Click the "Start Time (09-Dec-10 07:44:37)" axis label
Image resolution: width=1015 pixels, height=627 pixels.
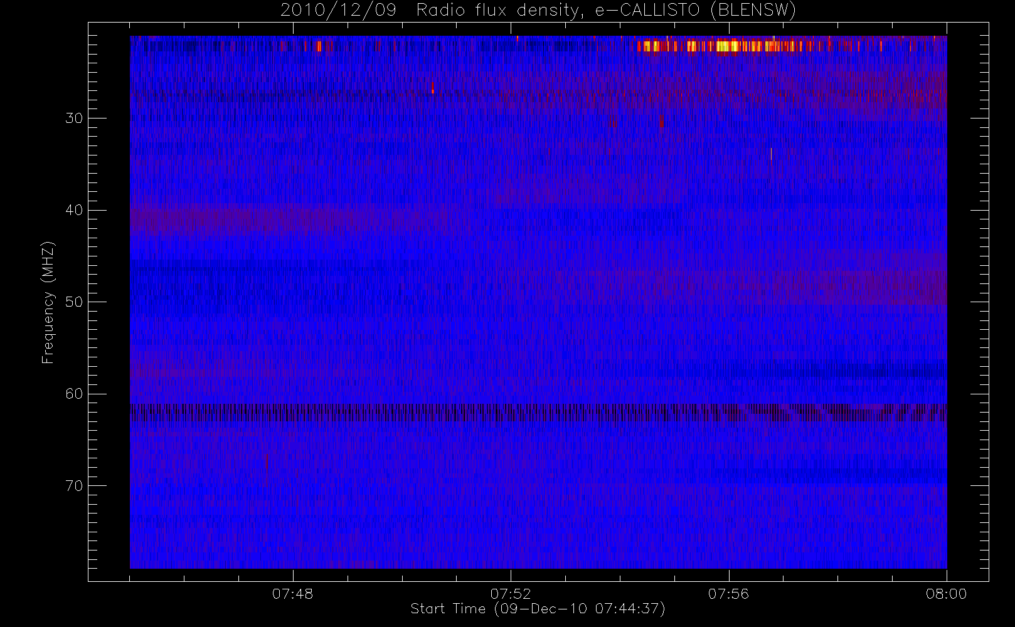point(538,609)
